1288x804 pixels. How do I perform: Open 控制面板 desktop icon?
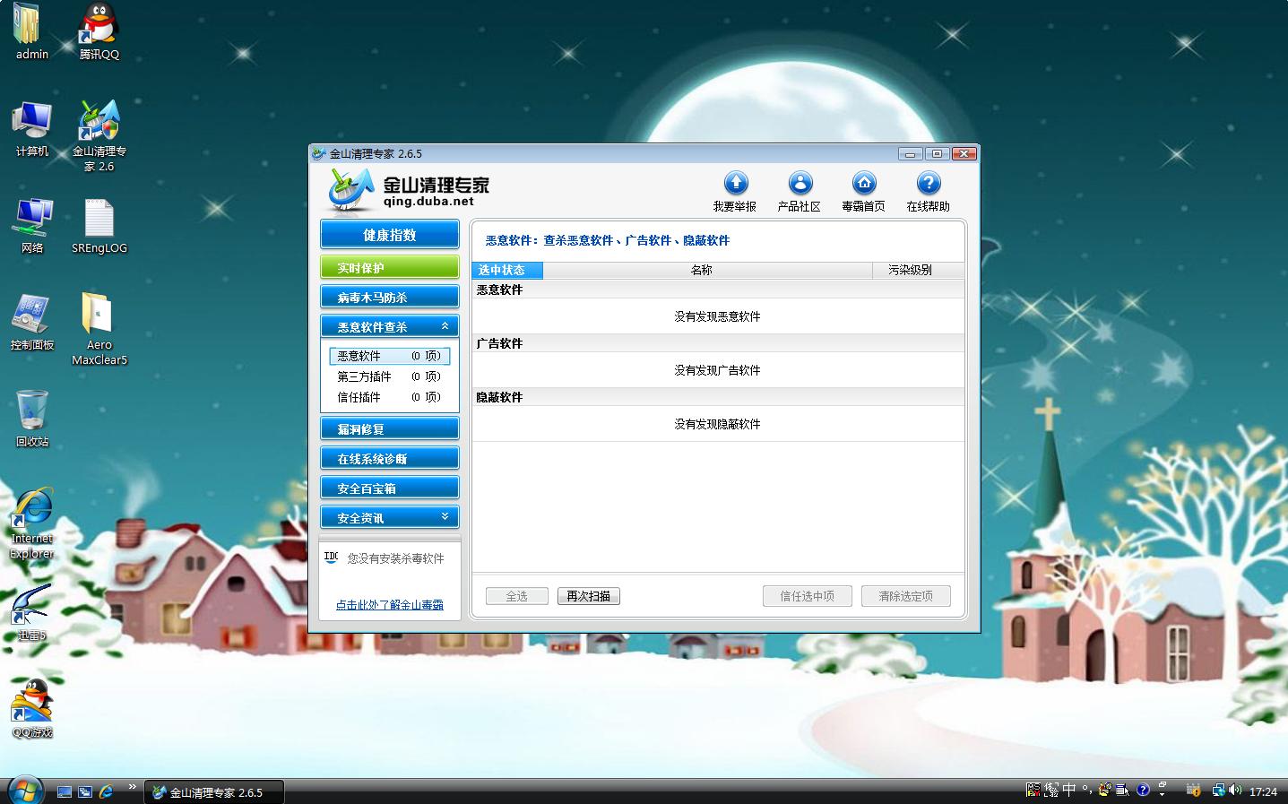[32, 323]
